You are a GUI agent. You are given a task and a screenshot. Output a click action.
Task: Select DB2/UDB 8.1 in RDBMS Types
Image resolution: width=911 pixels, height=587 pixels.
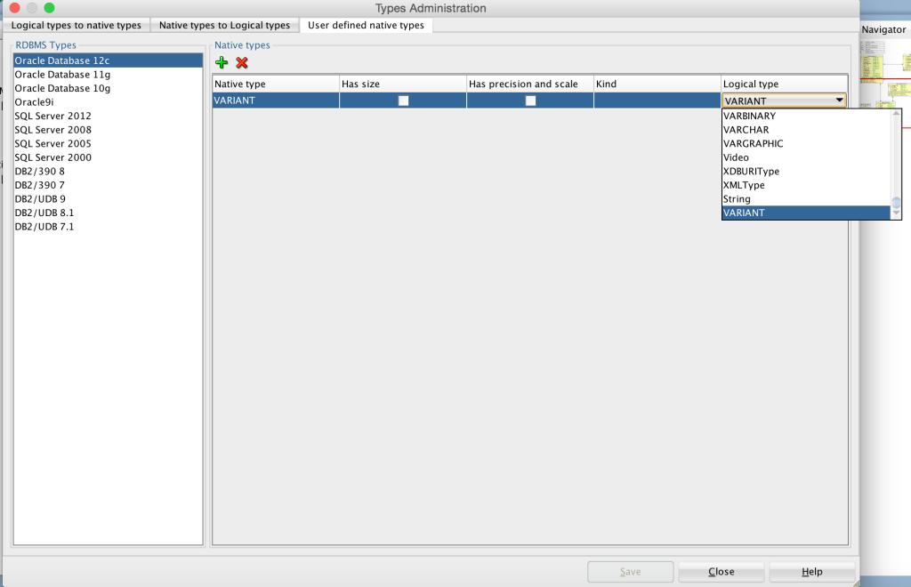[x=108, y=213]
